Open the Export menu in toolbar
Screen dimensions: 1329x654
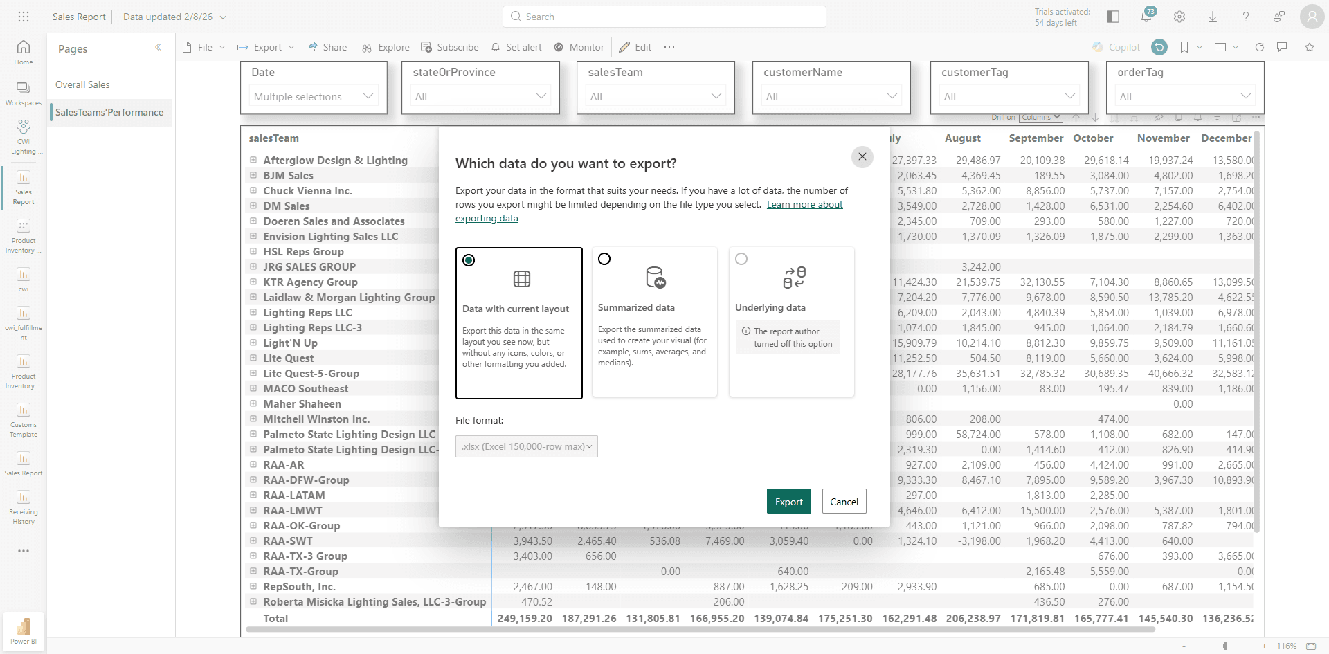(266, 47)
